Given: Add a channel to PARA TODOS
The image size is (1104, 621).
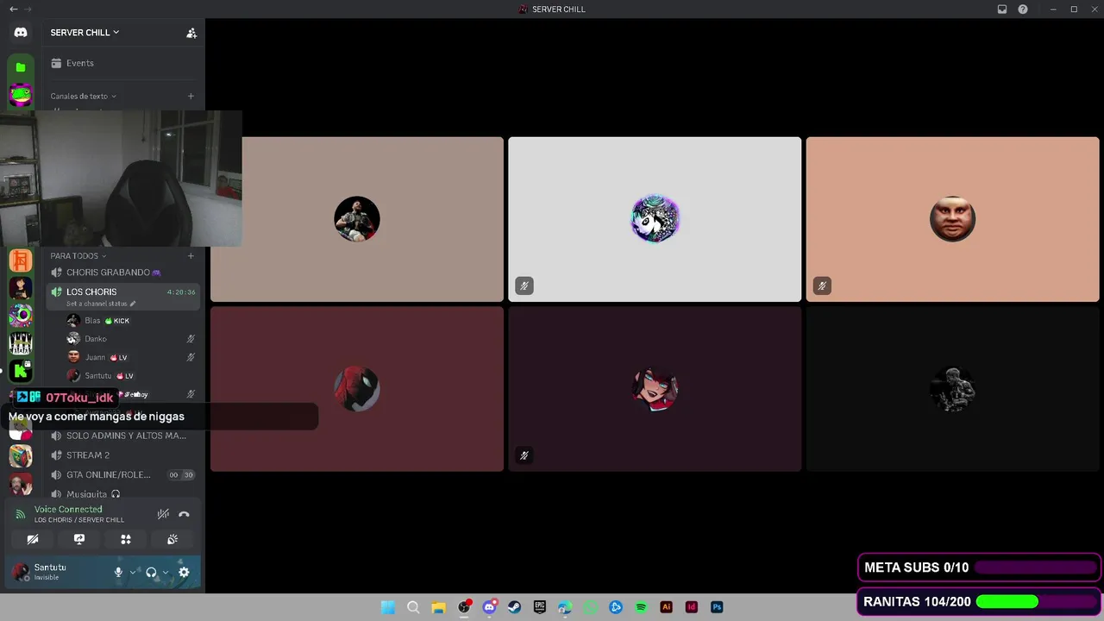Looking at the screenshot, I should [191, 256].
